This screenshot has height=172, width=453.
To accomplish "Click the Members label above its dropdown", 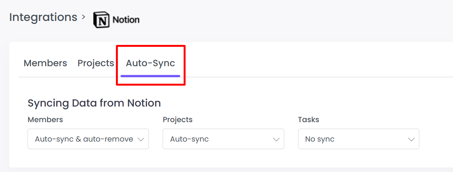I will point(45,119).
